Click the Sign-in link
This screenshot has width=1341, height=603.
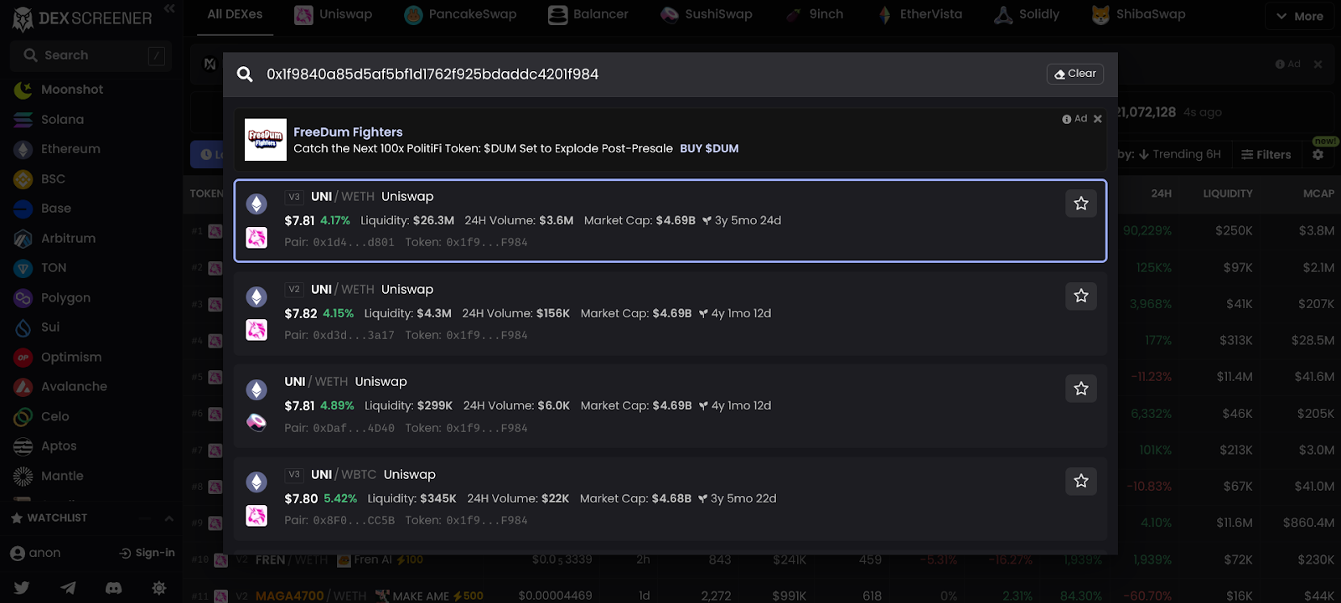point(148,553)
